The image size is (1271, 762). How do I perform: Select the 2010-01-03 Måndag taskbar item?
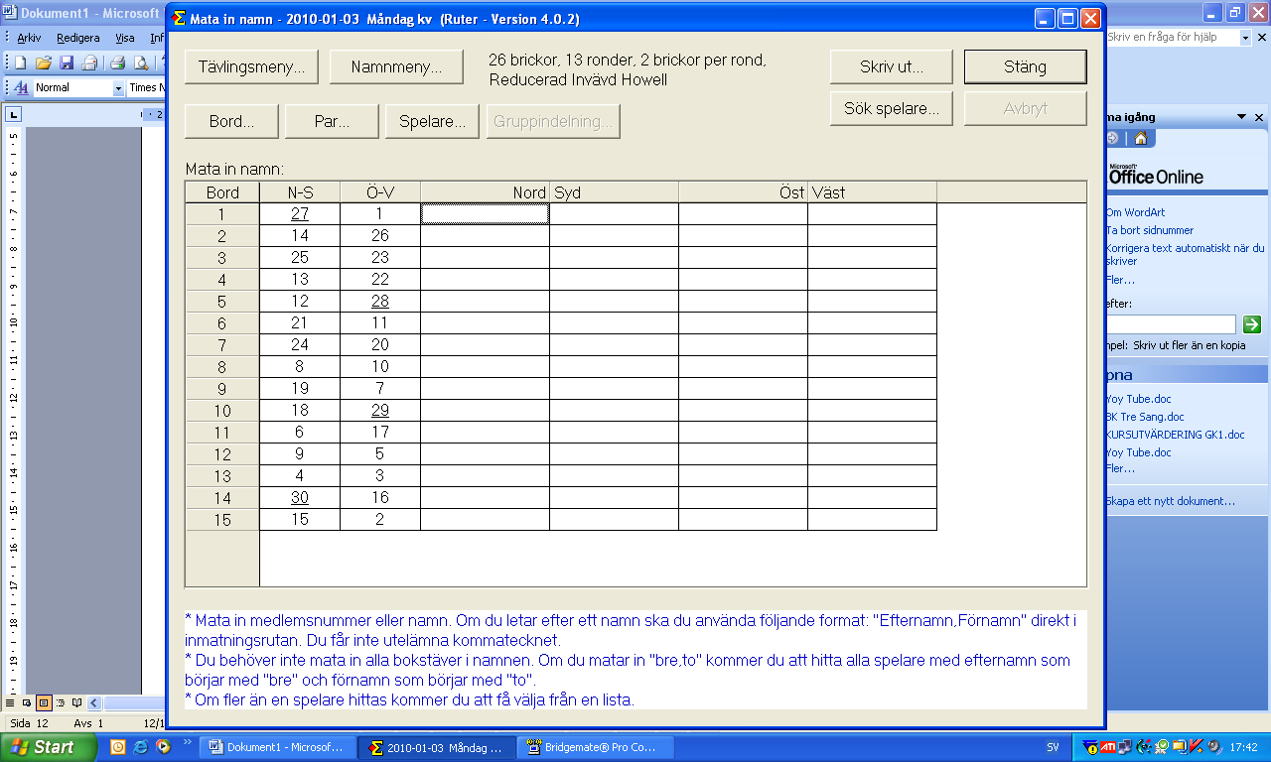[438, 747]
